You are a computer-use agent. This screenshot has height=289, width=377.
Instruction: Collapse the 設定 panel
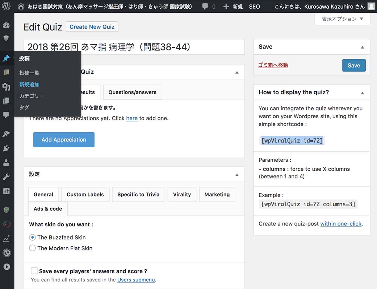tap(237, 175)
